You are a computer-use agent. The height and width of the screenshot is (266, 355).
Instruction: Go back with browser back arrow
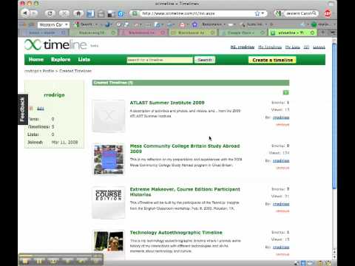pos(25,13)
